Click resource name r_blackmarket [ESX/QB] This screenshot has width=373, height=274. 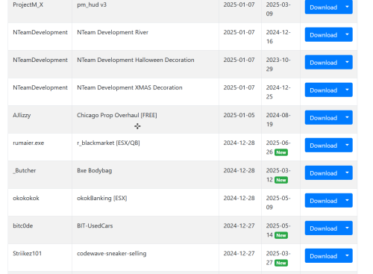(x=108, y=143)
